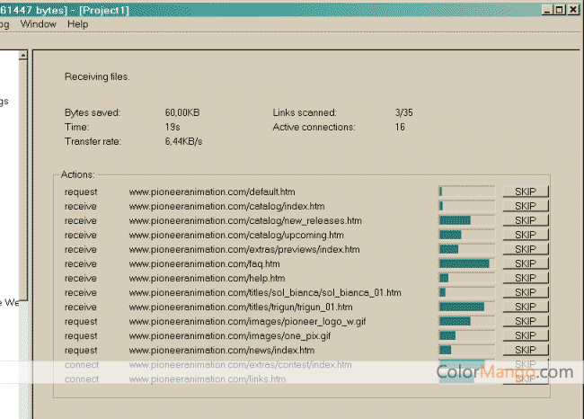The width and height of the screenshot is (584, 419).
Task: Open the Window menu
Action: (x=39, y=24)
